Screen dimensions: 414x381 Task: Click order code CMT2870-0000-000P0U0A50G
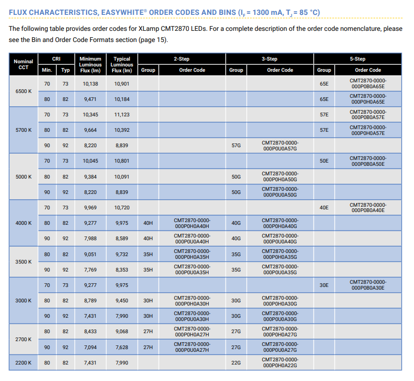(280, 192)
